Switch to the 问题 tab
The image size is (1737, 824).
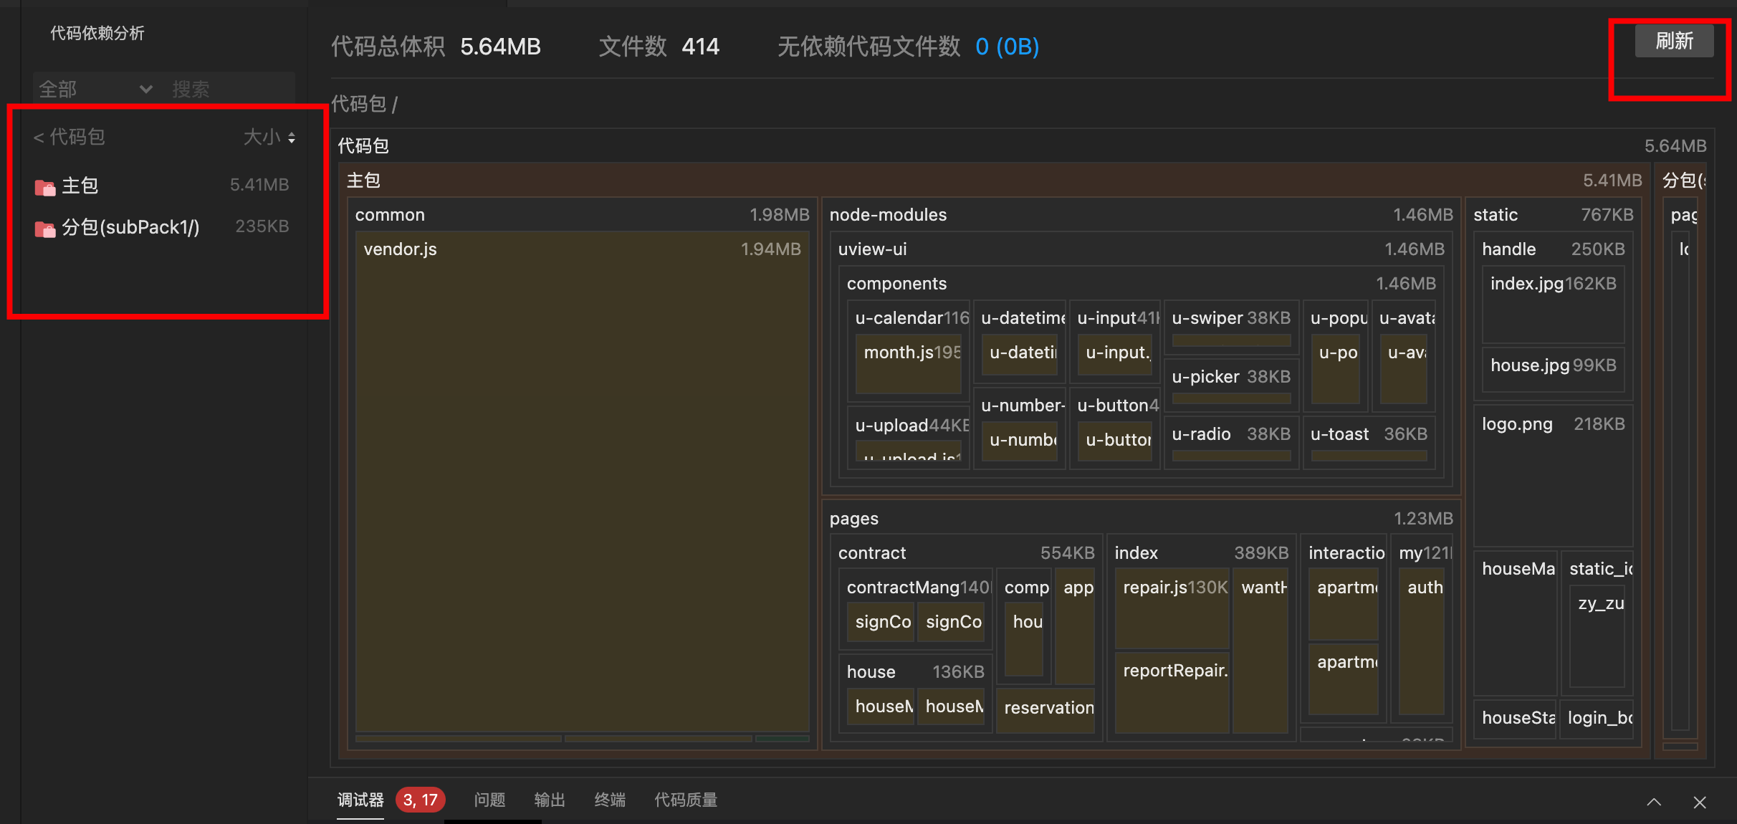point(489,800)
